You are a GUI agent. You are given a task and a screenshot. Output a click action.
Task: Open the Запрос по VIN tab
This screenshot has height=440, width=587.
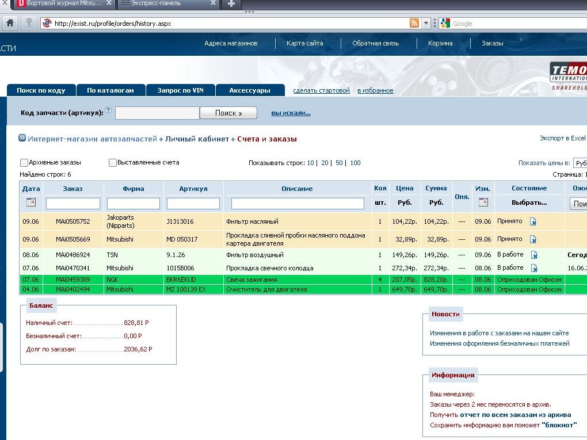tap(181, 90)
